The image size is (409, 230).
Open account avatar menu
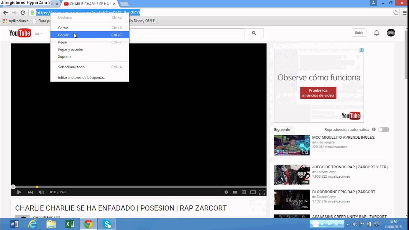(391, 33)
